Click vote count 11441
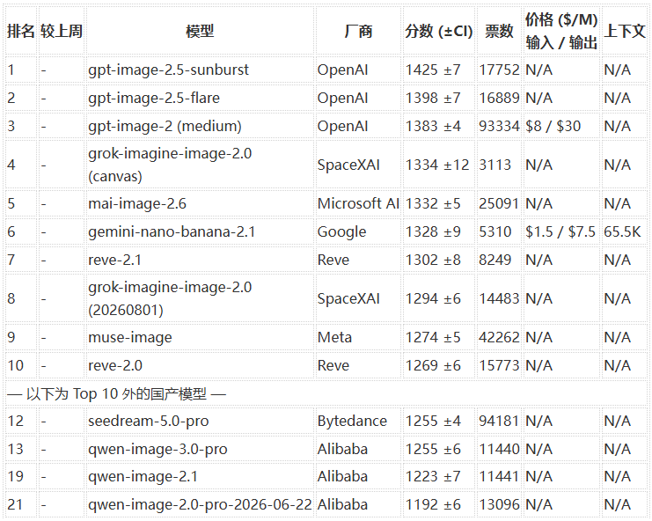The height and width of the screenshot is (521, 652). [x=500, y=476]
